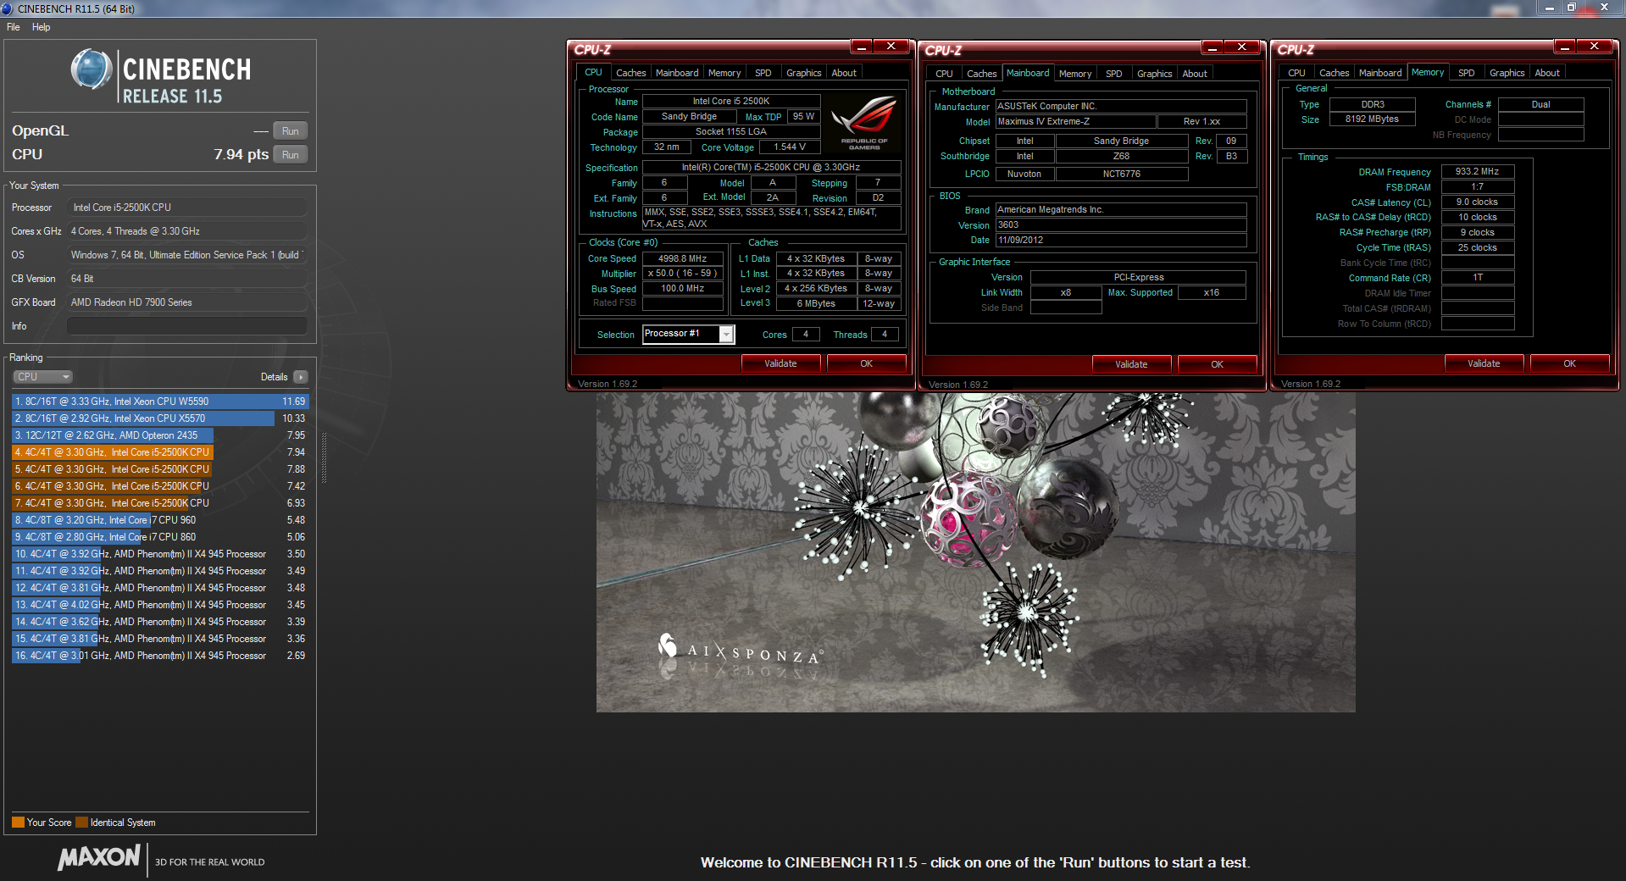Select ranking row 4 with score 7.94
The width and height of the screenshot is (1626, 881).
click(160, 452)
